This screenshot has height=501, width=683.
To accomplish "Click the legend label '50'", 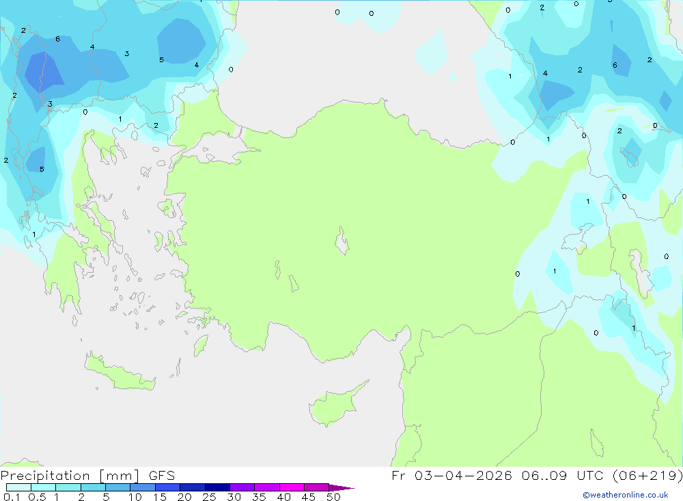I will coord(333,497).
